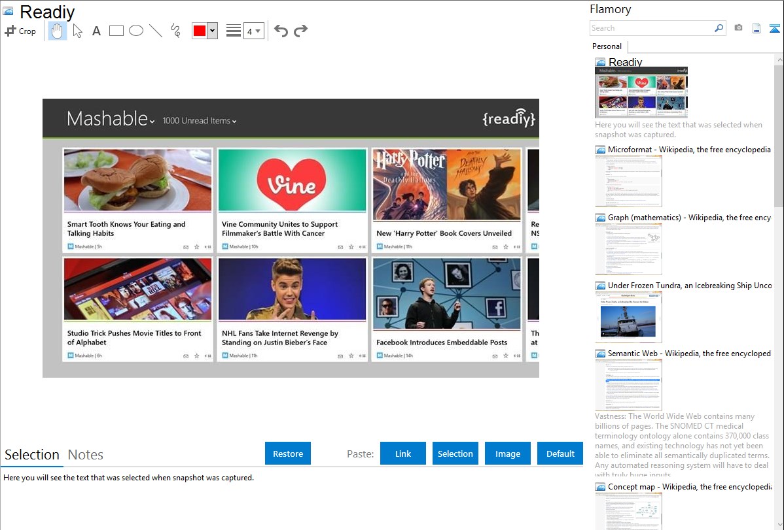Select the hand pan tool

pos(57,31)
